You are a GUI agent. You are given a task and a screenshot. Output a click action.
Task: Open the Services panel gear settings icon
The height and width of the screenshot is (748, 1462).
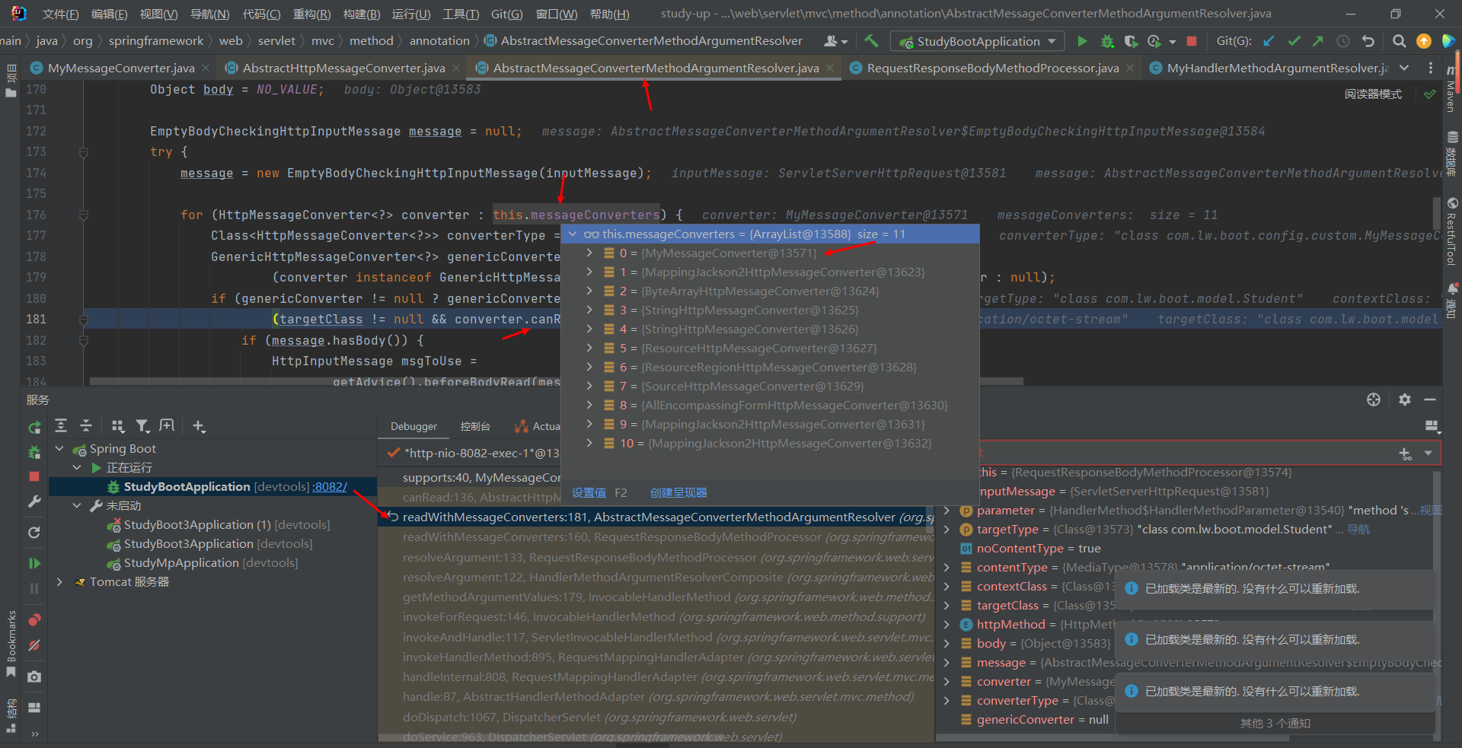1405,399
